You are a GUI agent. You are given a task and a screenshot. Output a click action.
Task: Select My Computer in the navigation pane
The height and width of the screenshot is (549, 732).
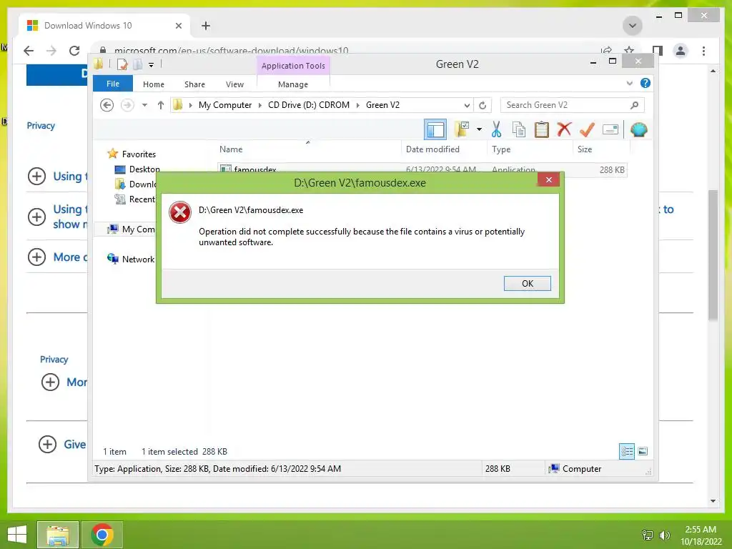click(131, 229)
